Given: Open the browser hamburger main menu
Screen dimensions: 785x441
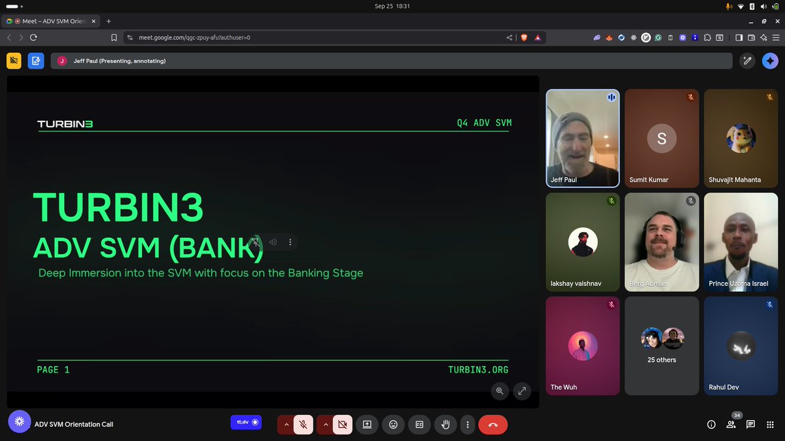Looking at the screenshot, I should coord(776,37).
